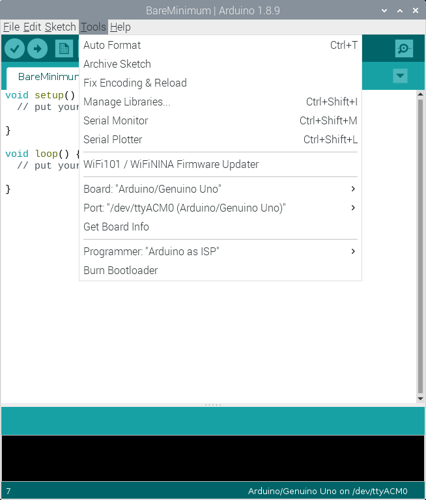Click the console splitter handle dots
This screenshot has height=500, width=426.
pyautogui.click(x=213, y=405)
